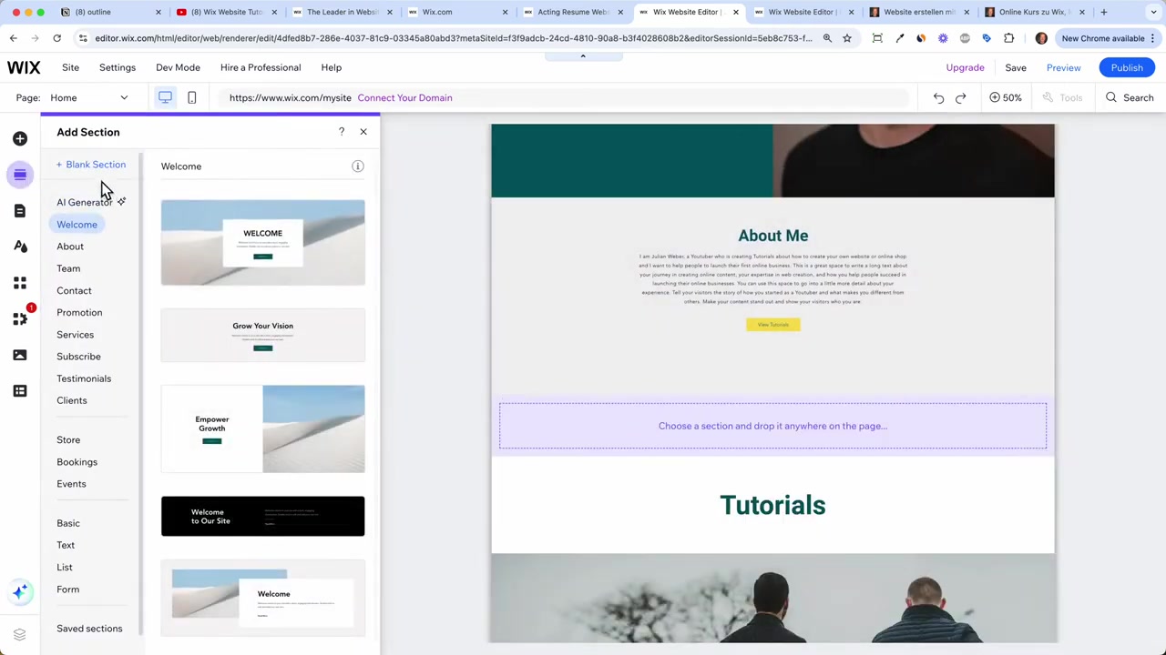This screenshot has height=655, width=1166.
Task: Select the Promotion section category
Action: click(x=79, y=312)
